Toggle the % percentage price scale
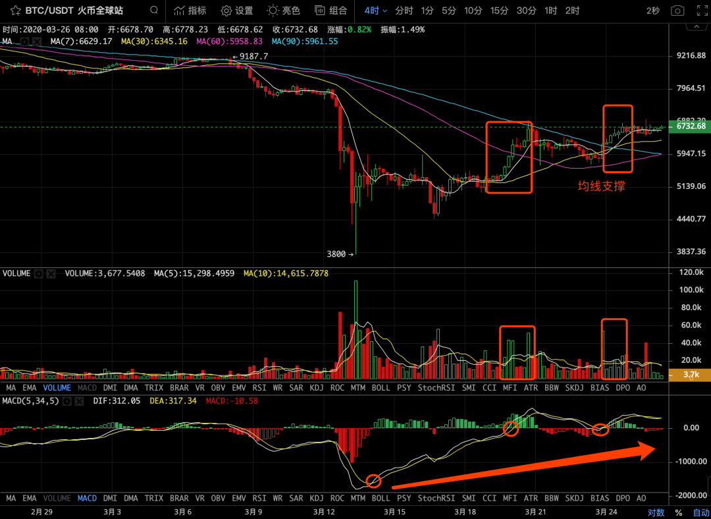This screenshot has height=519, width=711. click(679, 512)
